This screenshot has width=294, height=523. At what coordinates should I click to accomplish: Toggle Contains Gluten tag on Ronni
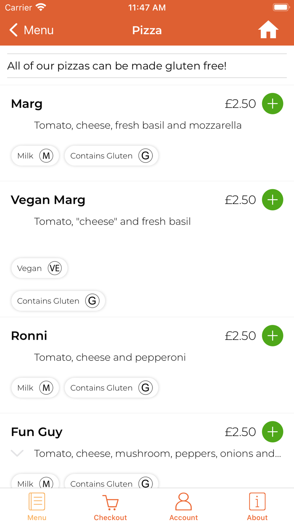tap(111, 388)
